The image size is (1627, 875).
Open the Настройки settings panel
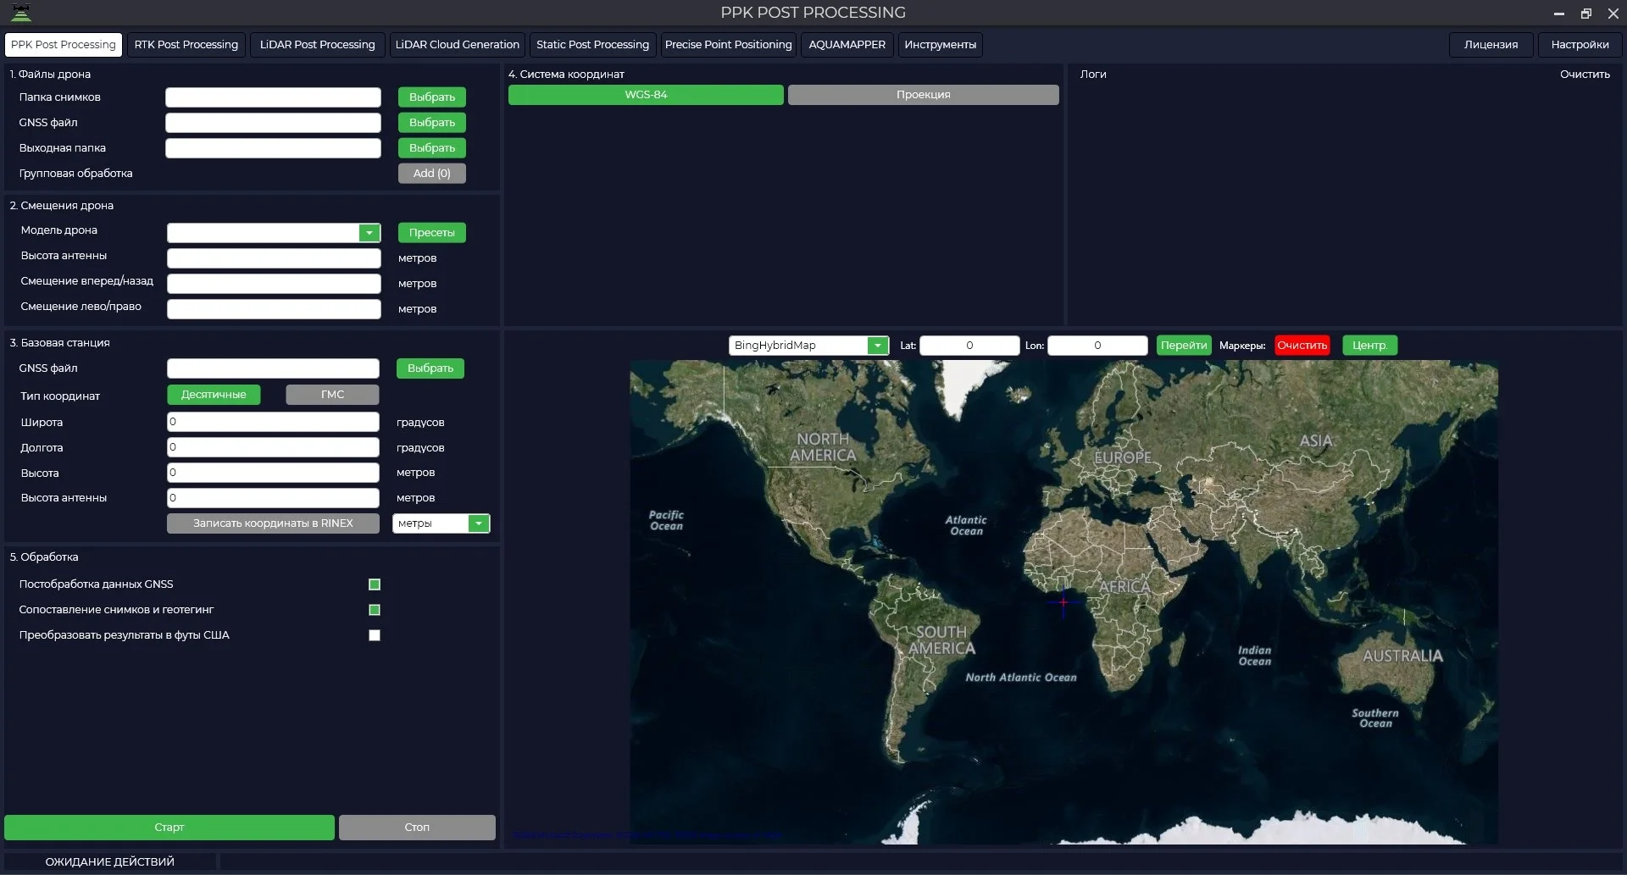1580,45
